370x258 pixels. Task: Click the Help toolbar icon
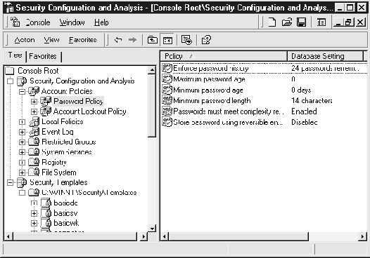[206, 40]
